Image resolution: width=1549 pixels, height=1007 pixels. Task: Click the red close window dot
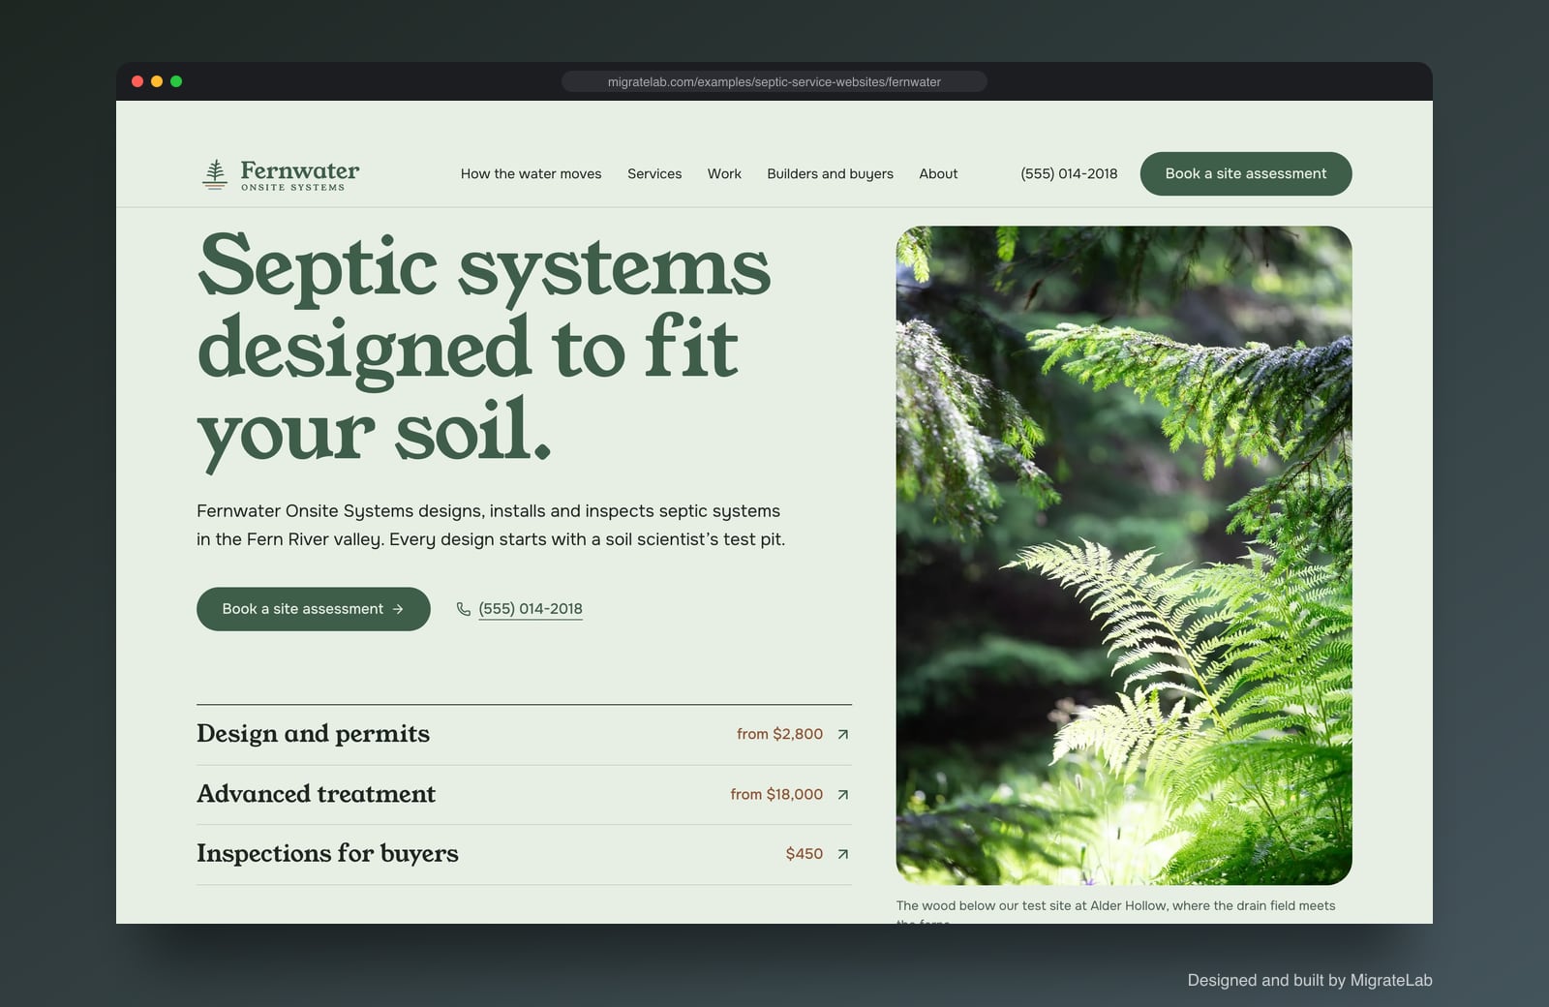(x=137, y=81)
